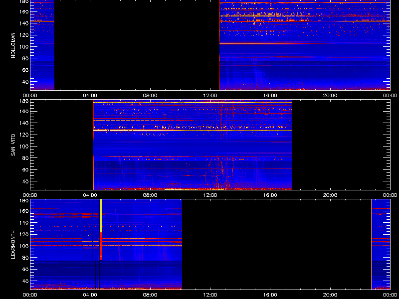Click the 60 frequency tick on Learmonth axis
399x299 pixels.
click(x=25, y=269)
